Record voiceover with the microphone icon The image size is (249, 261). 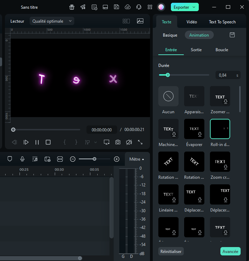tap(22, 159)
